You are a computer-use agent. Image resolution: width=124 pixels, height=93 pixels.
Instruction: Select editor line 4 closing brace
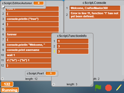32,24
